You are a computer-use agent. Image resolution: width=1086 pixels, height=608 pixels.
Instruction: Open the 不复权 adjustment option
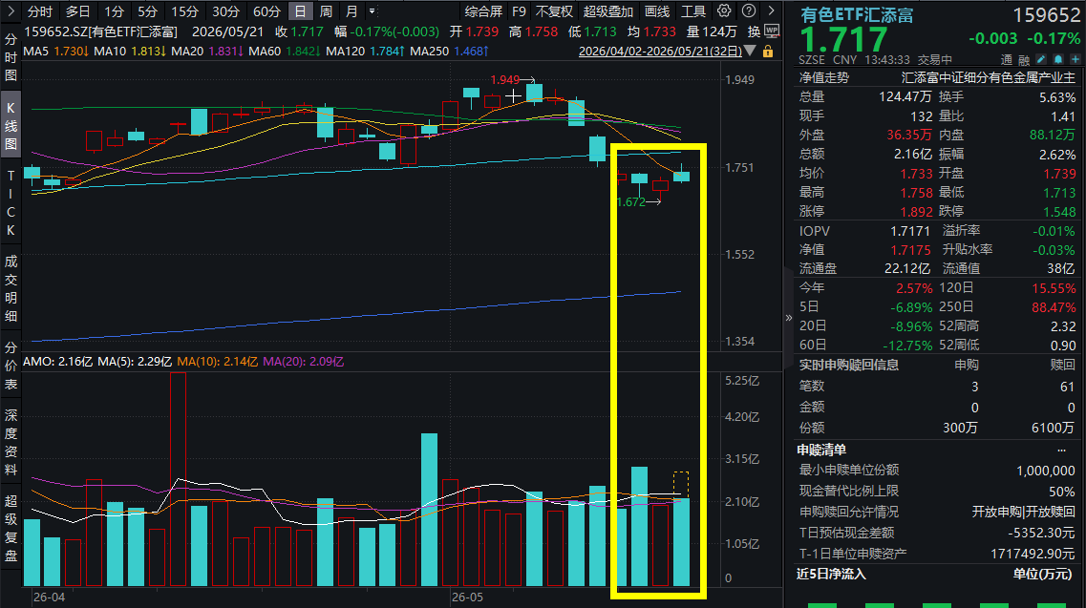click(554, 11)
